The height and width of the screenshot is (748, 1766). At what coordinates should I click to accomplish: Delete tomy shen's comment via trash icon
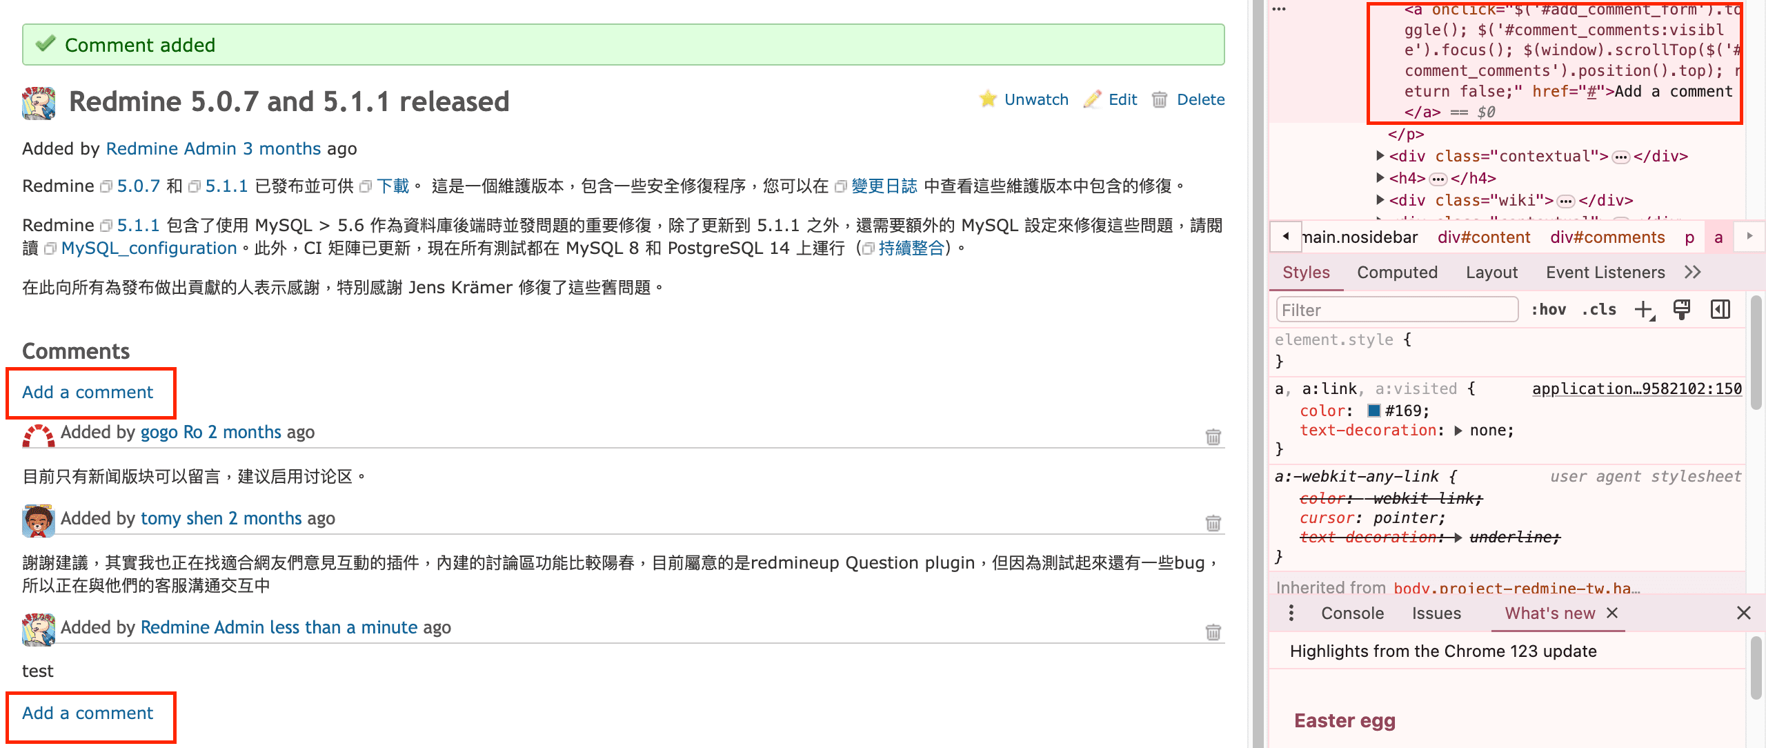(1213, 523)
